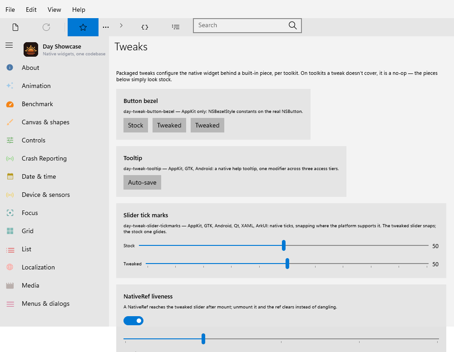The image size is (454, 352).
Task: Open the three-dots overflow menu
Action: coord(106,27)
